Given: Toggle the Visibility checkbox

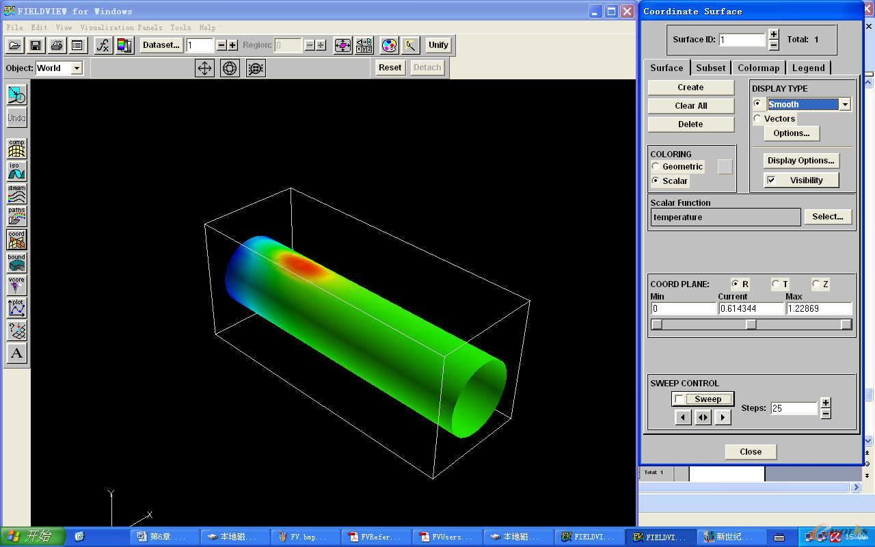Looking at the screenshot, I should coord(772,181).
